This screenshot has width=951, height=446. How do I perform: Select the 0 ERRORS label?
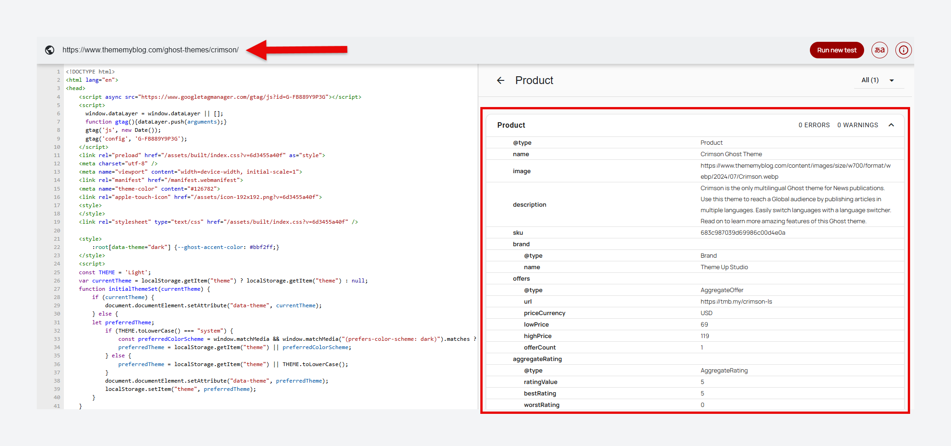tap(814, 125)
